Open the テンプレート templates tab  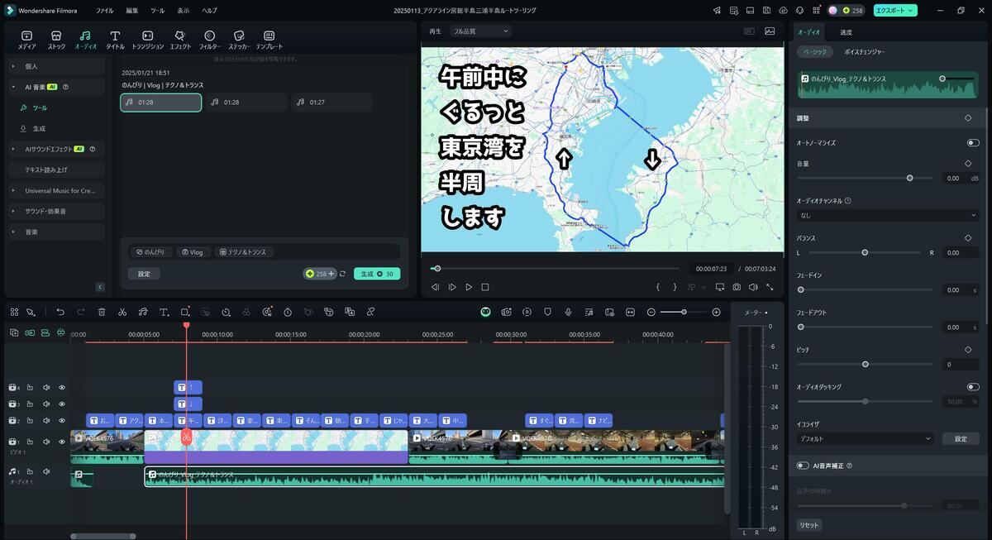point(269,40)
